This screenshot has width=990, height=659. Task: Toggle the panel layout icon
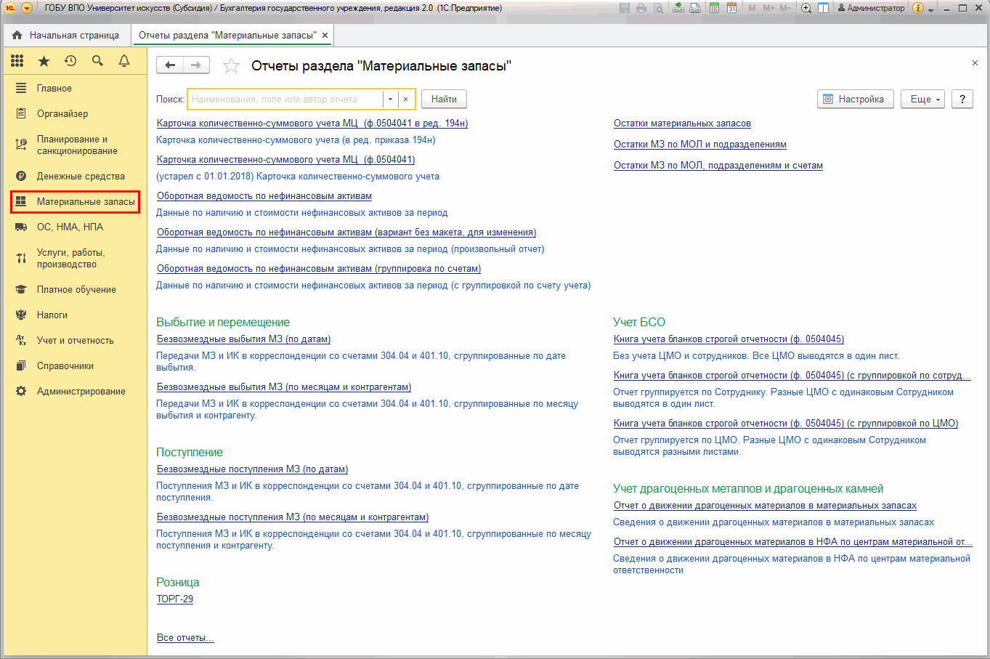pyautogui.click(x=824, y=8)
